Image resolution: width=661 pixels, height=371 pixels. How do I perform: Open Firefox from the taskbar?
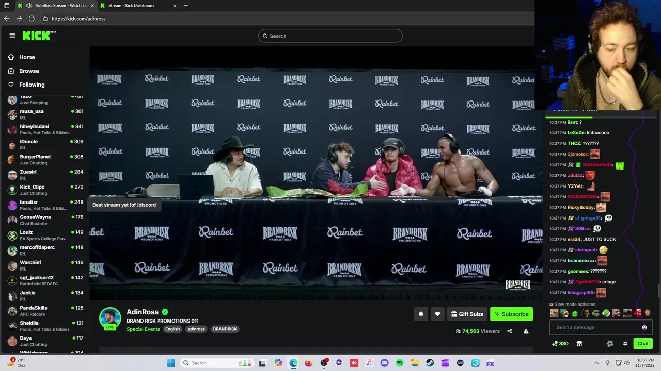click(309, 363)
